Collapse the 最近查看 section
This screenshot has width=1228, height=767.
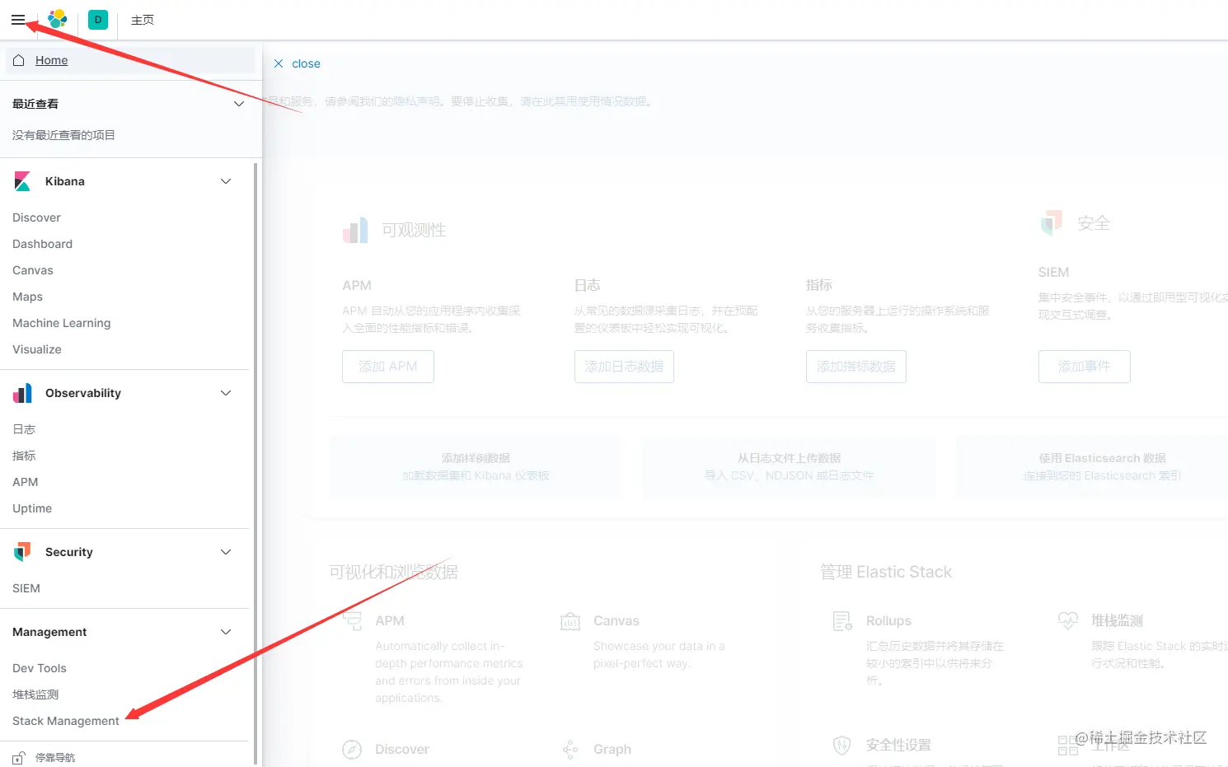point(239,104)
